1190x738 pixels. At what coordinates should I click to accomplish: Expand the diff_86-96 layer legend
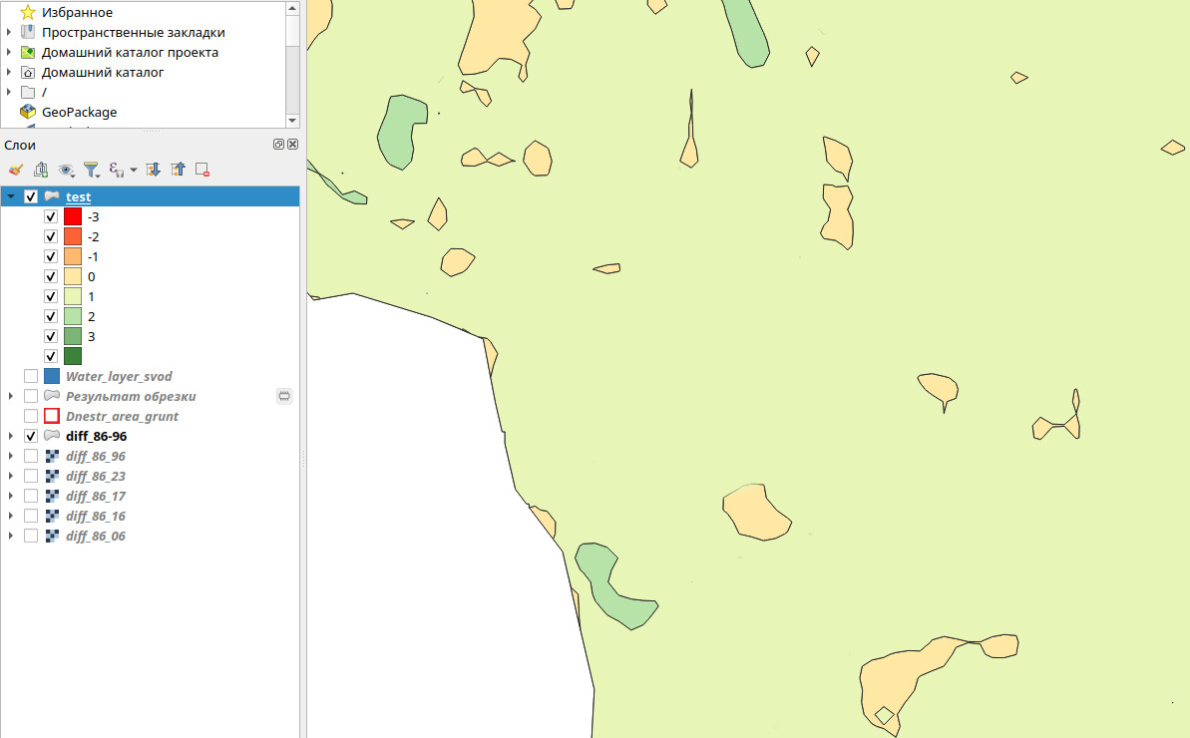click(x=11, y=436)
